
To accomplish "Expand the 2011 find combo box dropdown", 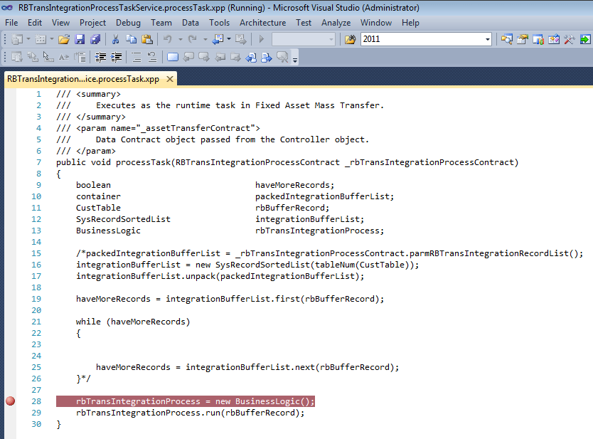I will point(488,39).
